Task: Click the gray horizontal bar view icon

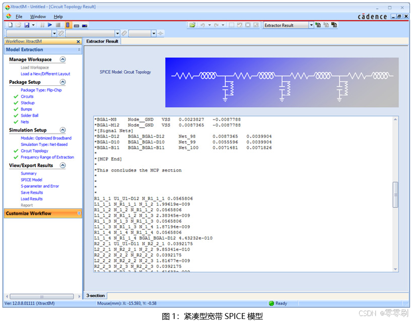Action: click(76, 26)
